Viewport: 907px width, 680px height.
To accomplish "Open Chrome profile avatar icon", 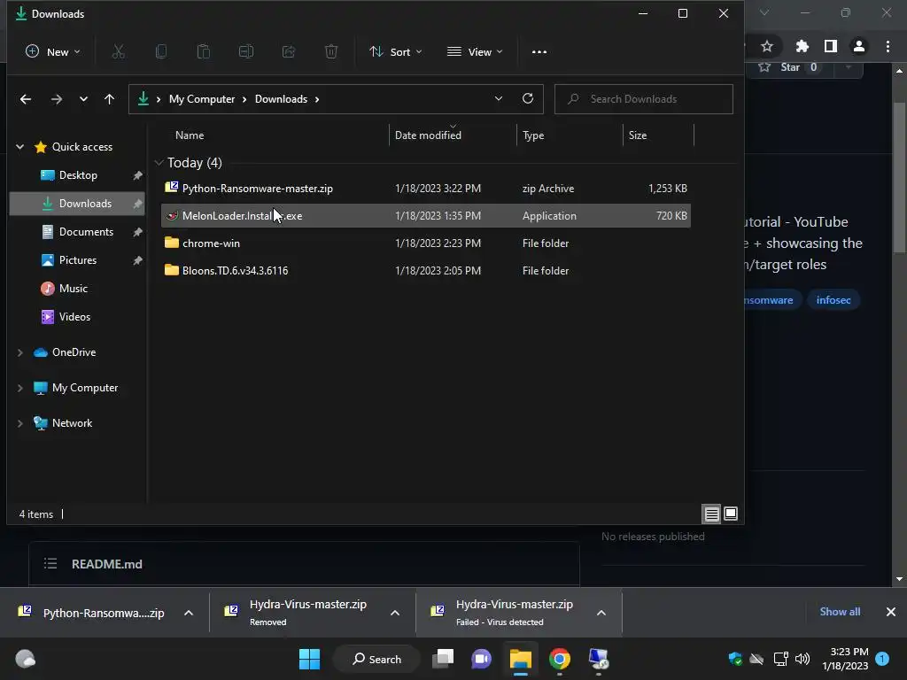I will coord(859,46).
